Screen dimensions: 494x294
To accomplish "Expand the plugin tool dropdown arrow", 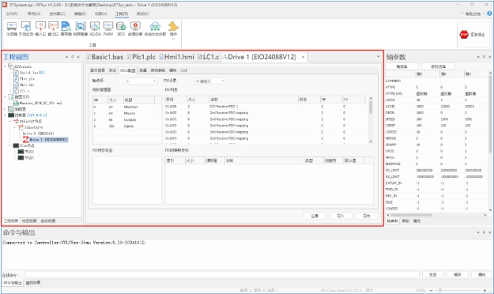I will [173, 39].
